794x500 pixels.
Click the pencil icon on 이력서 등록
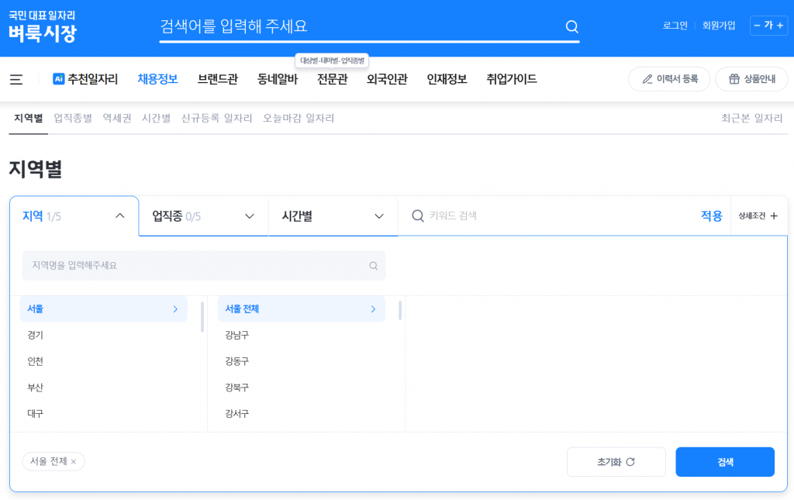(x=649, y=79)
